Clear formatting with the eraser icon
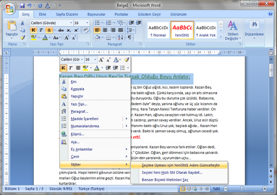 coord(86,30)
